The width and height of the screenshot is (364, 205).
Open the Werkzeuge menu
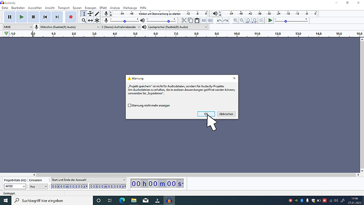click(x=130, y=8)
